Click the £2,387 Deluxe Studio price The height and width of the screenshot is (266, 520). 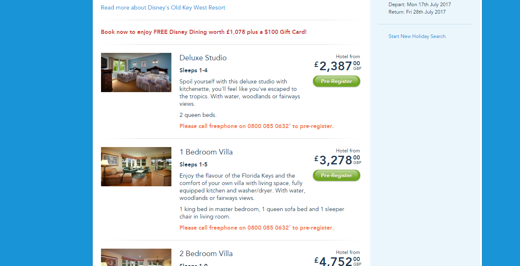click(x=337, y=66)
